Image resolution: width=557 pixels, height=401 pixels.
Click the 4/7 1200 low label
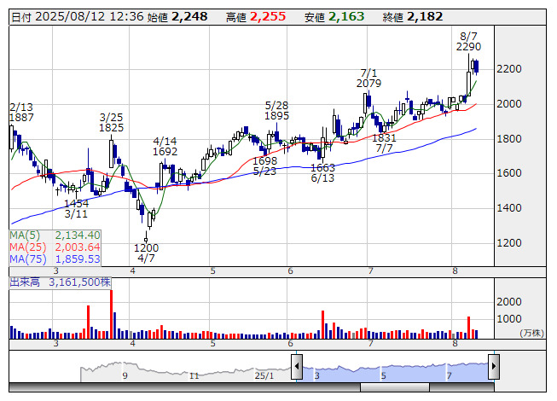click(146, 253)
